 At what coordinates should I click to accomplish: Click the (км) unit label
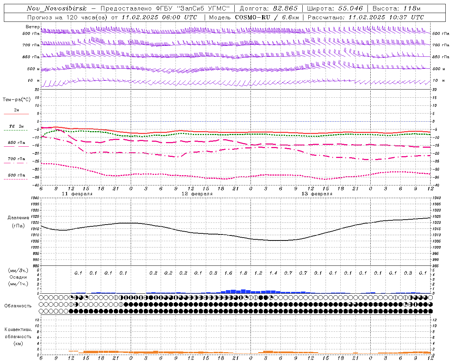click(x=18, y=343)
